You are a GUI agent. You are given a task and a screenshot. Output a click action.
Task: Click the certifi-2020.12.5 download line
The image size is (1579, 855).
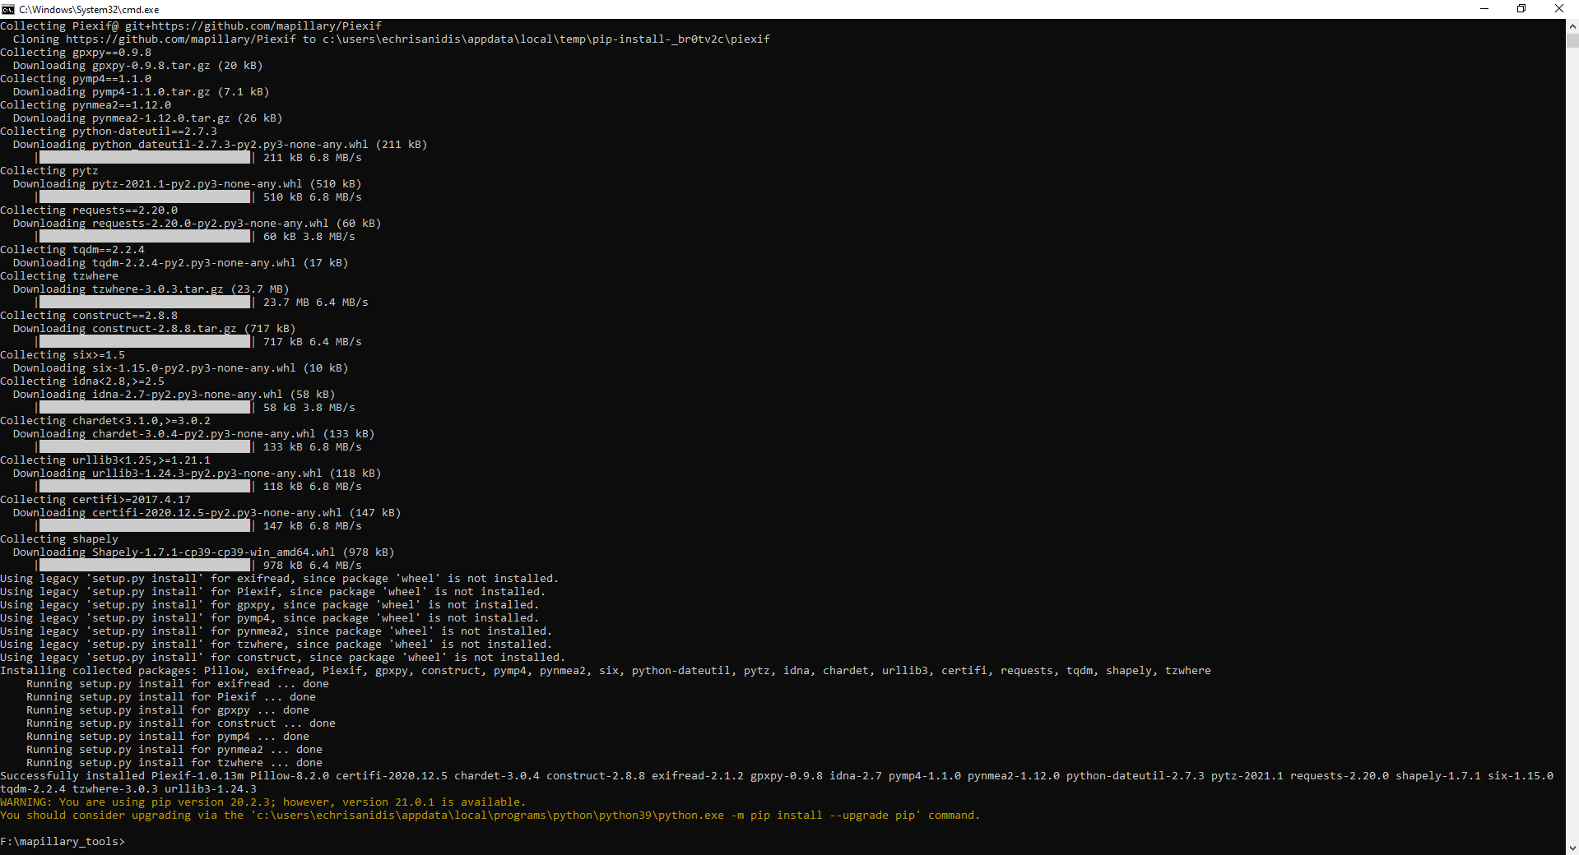tap(206, 512)
